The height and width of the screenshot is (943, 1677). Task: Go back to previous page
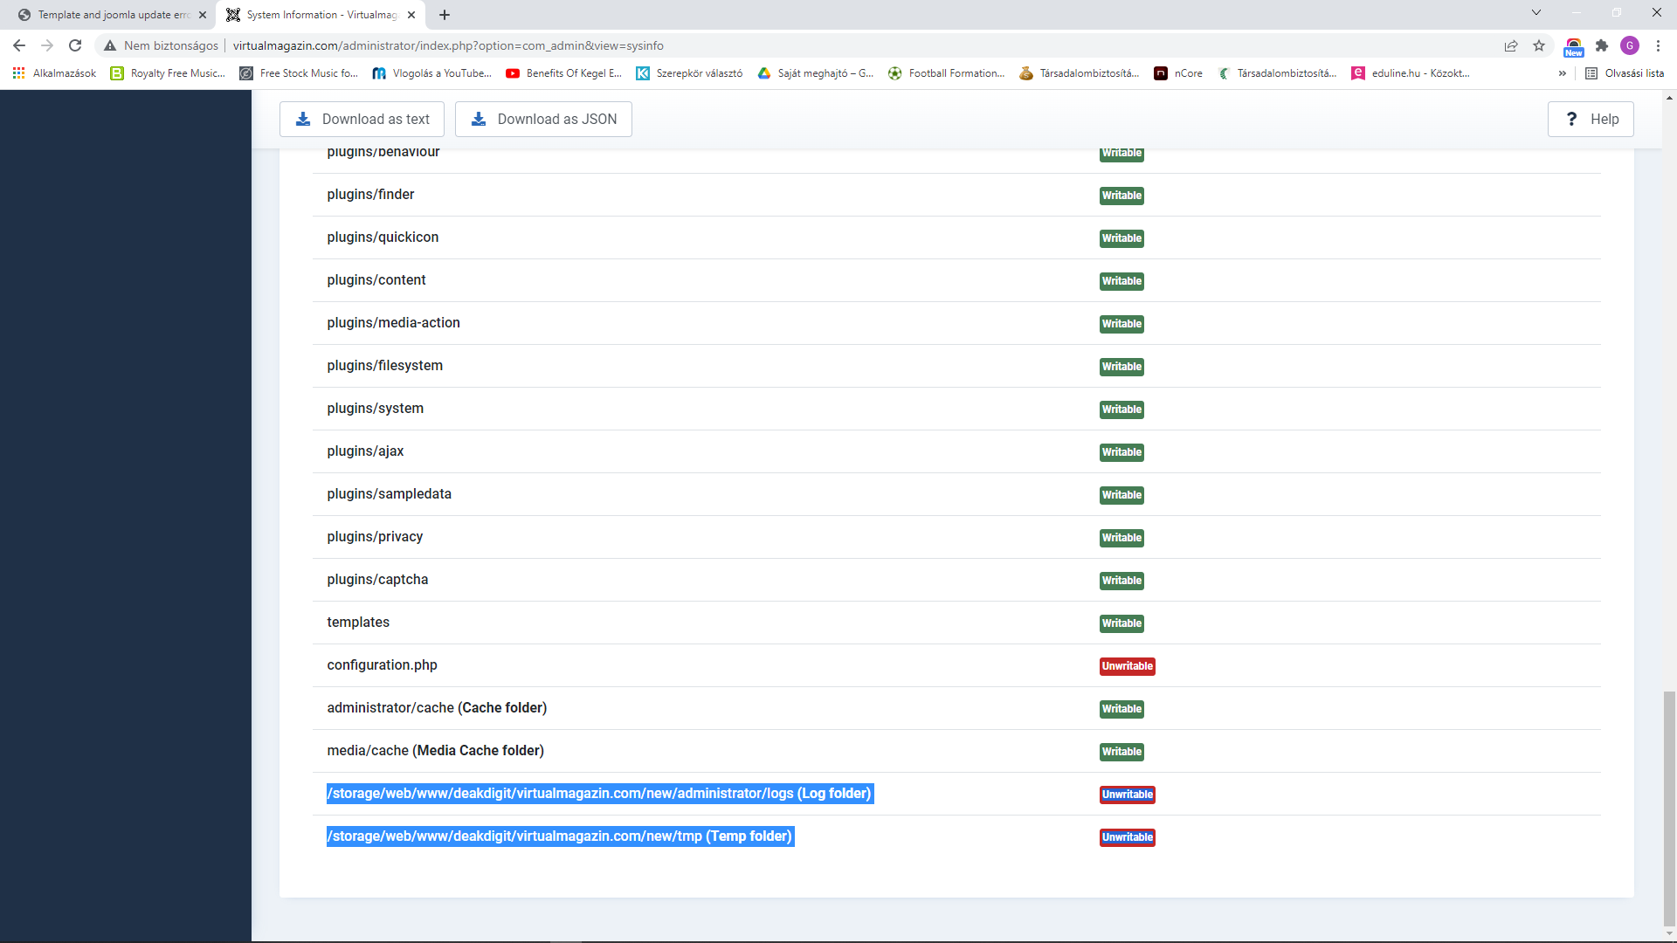(19, 45)
